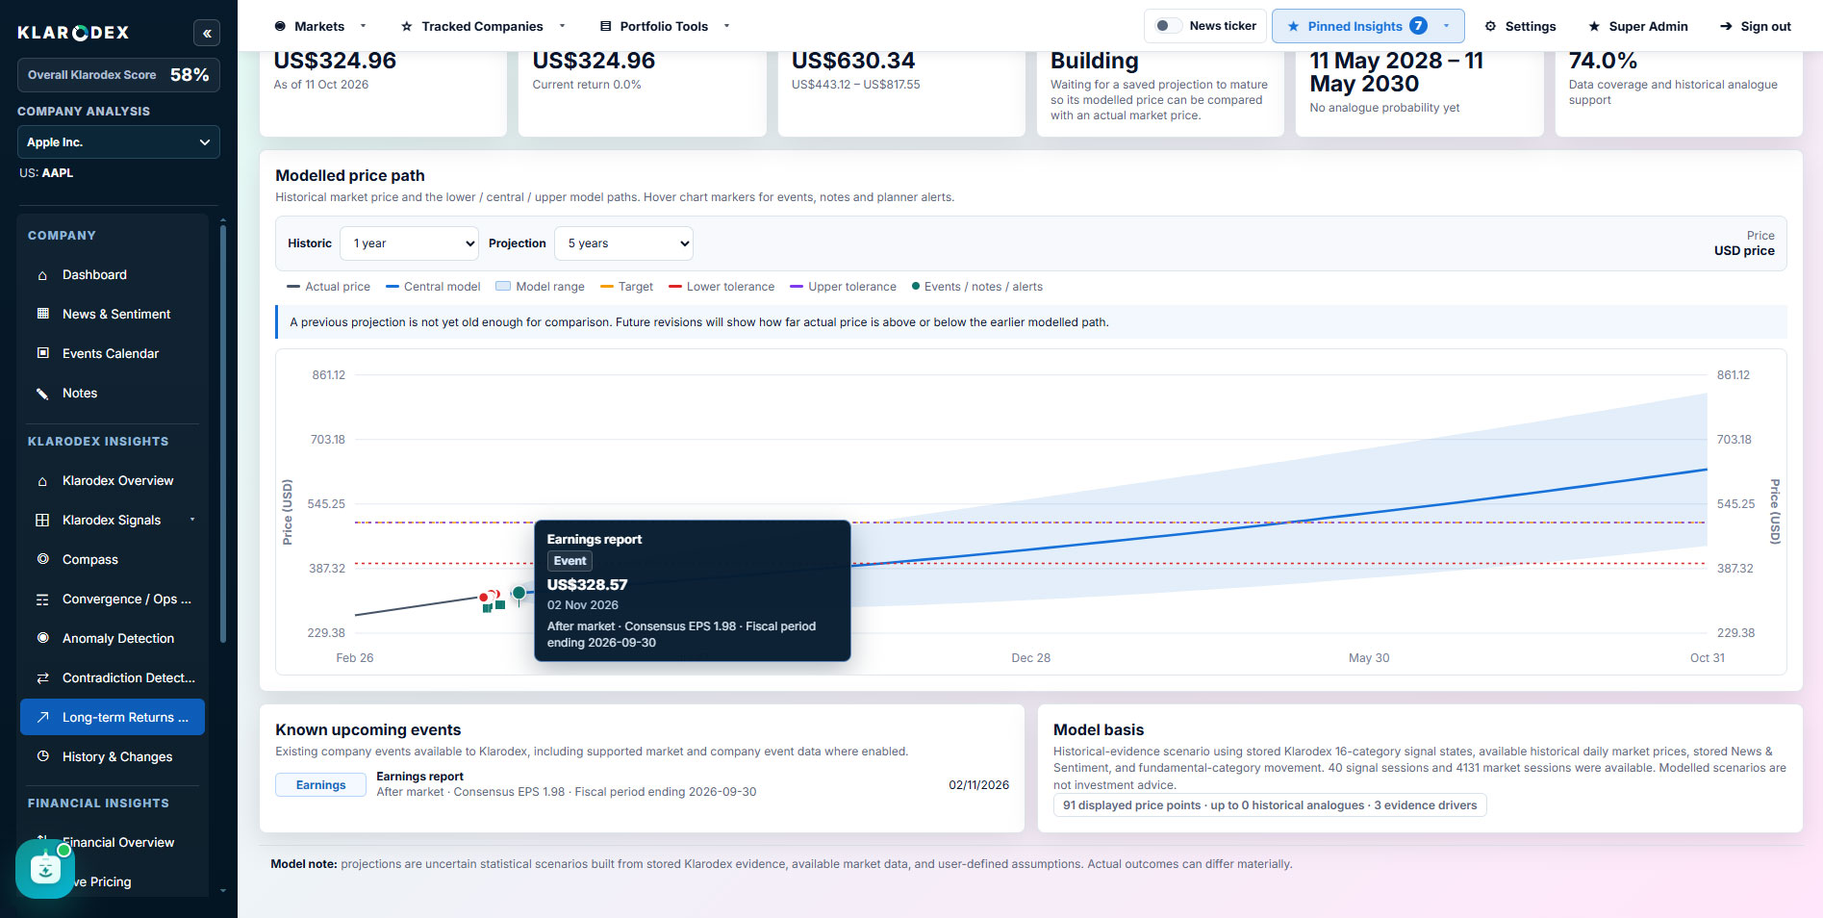The image size is (1823, 918).
Task: Click the Contradiction Detection arrows icon
Action: [42, 678]
